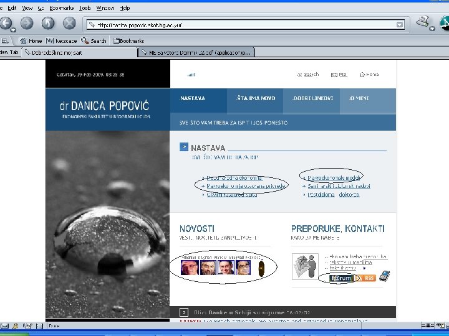Click the signal bars icon in header
This screenshot has height=336, width=449.
191,75
